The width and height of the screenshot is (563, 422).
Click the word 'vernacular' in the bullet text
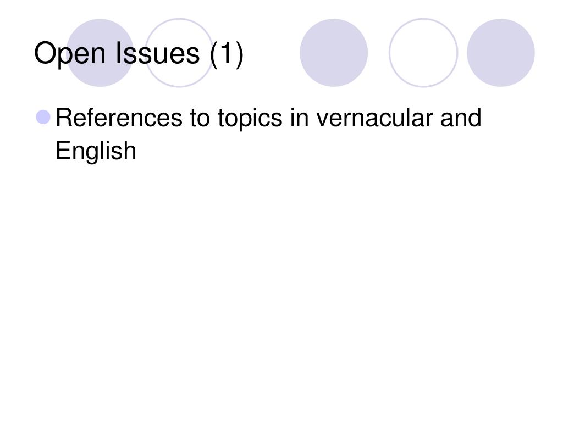374,118
